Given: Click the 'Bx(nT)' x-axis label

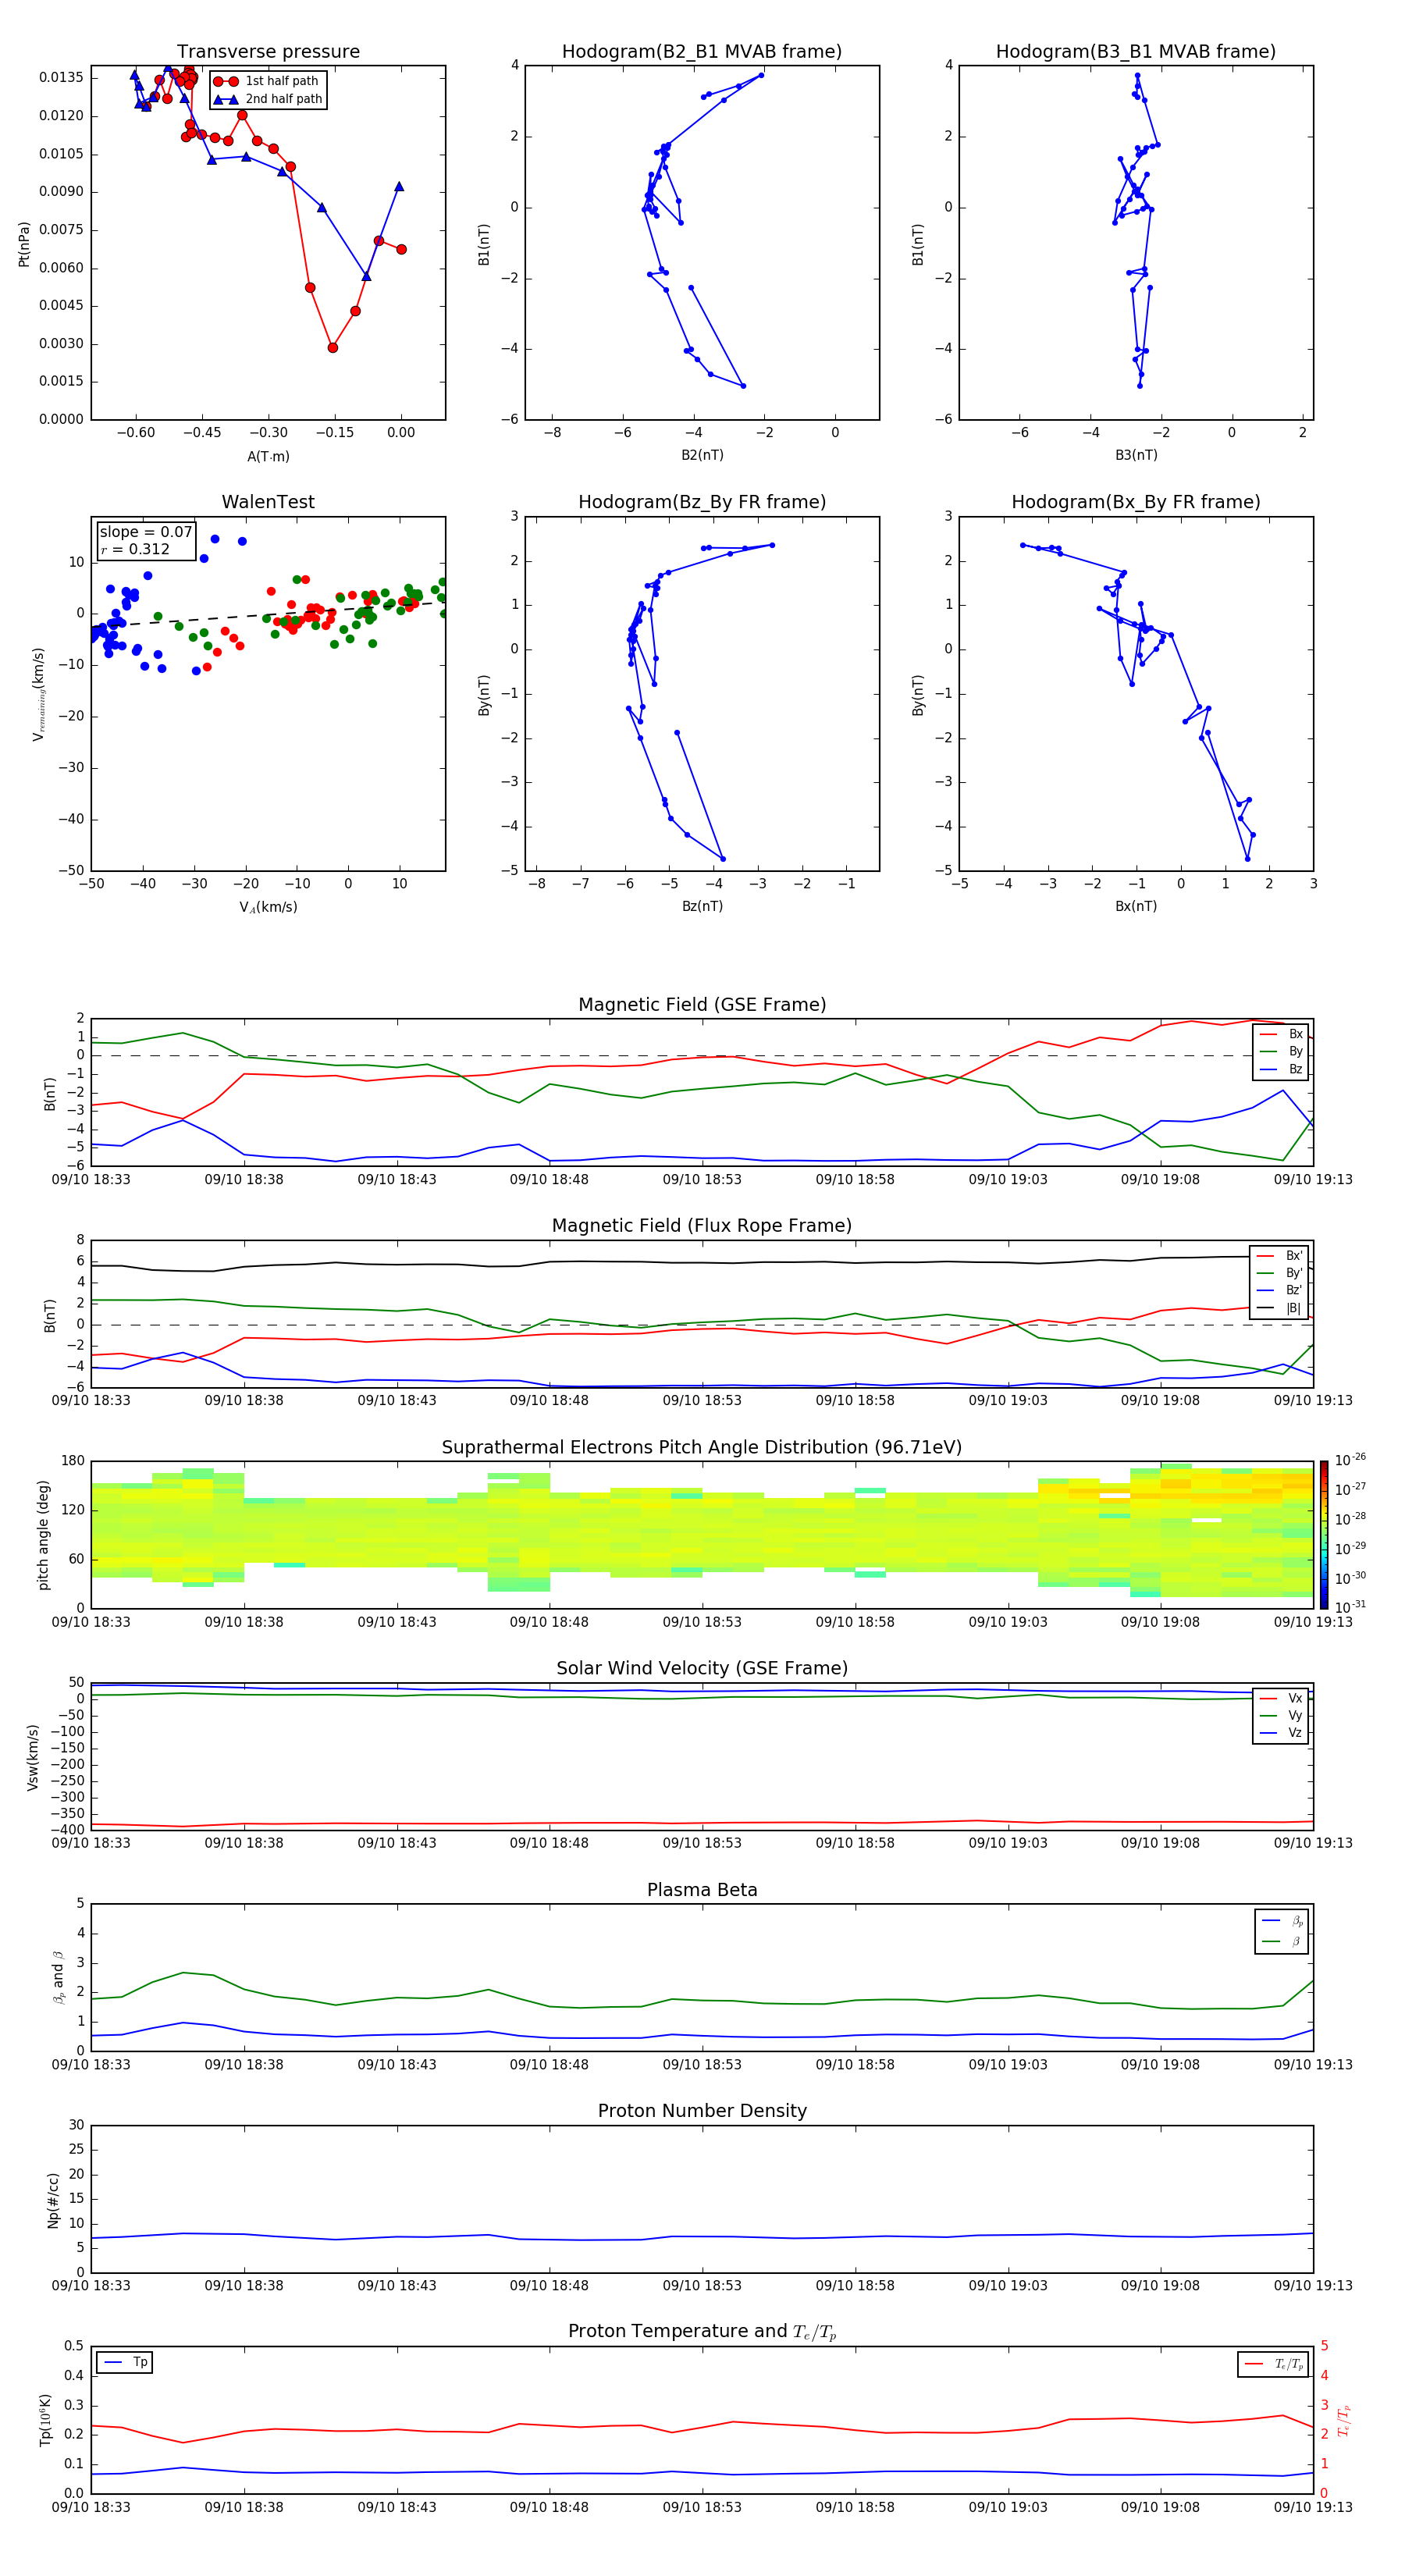Looking at the screenshot, I should 1136,907.
